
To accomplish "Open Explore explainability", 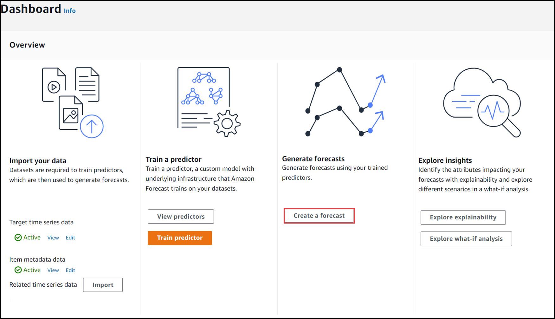I will (x=463, y=218).
